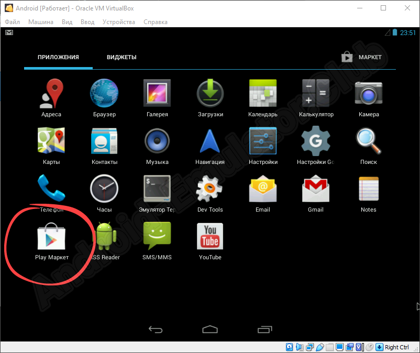Tap the Android back navigation button
Viewport: 420px width, 353px height.
156,329
